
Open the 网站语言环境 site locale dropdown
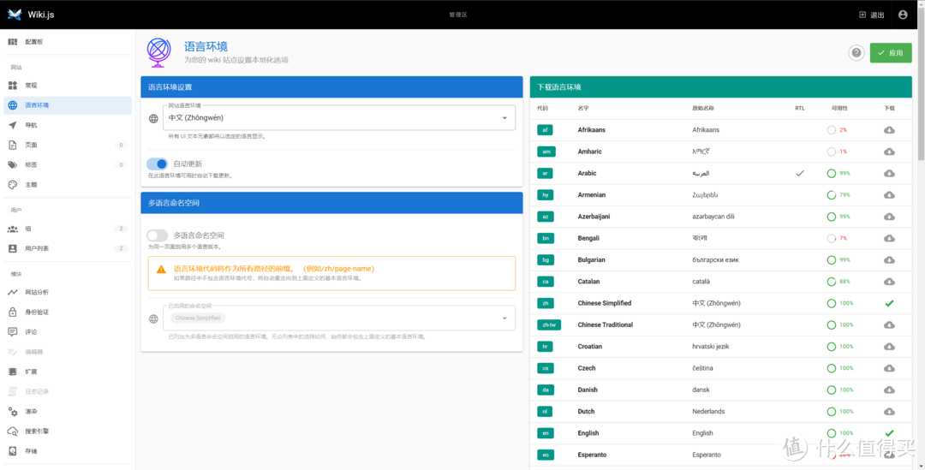(x=504, y=118)
